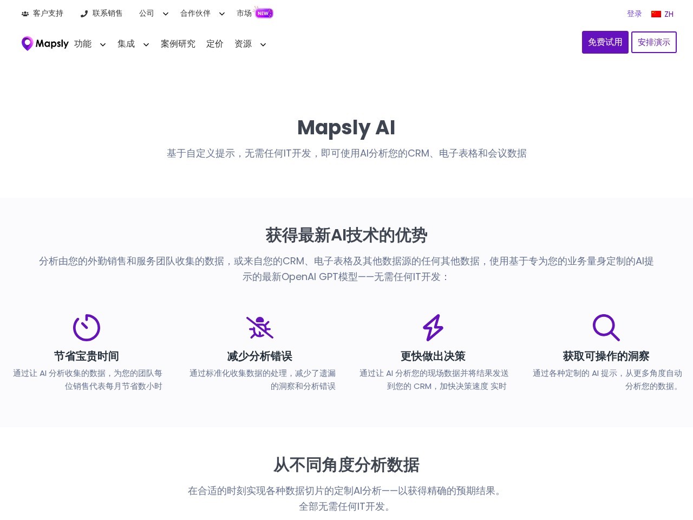This screenshot has width=693, height=520.
Task: Go to the 定价 page
Action: pos(215,44)
